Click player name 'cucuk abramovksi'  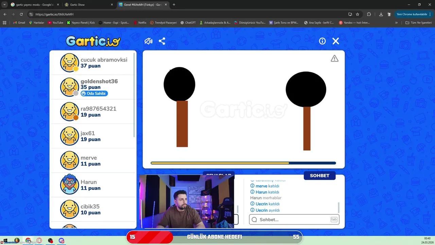point(104,60)
